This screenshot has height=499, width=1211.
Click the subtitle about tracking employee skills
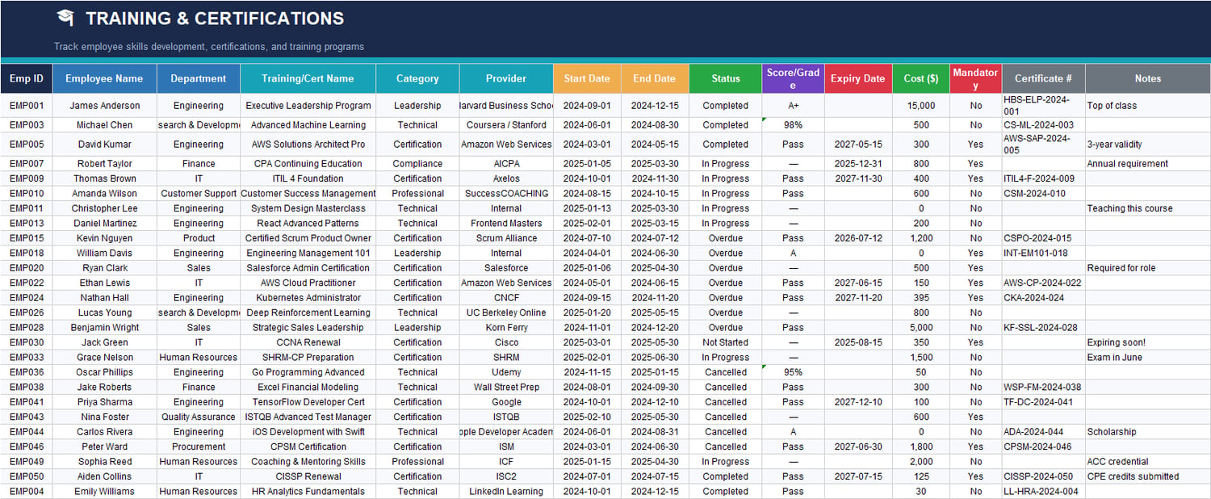click(209, 47)
